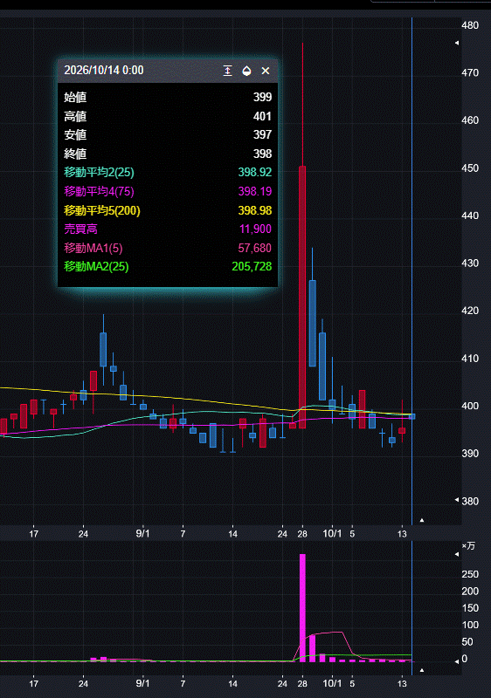This screenshot has height=698, width=491.
Task: Select the value 398.19 in tooltip
Action: [x=255, y=191]
